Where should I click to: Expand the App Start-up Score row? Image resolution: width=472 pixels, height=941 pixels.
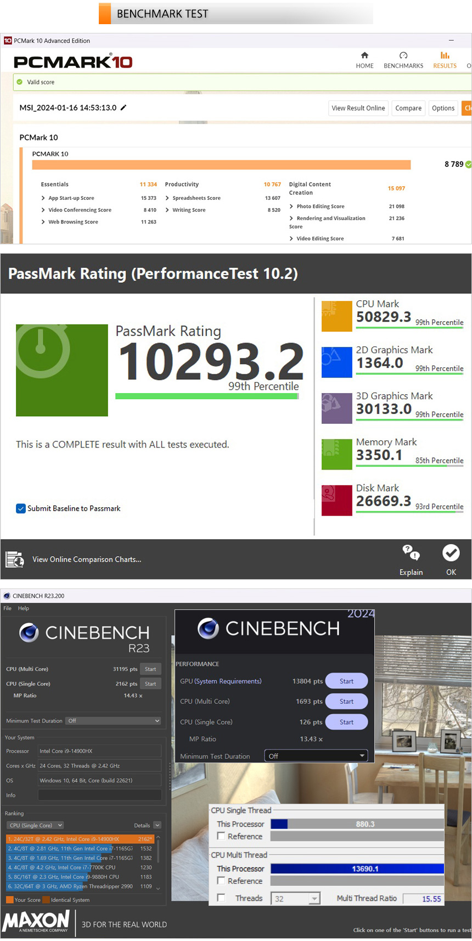pyautogui.click(x=43, y=198)
